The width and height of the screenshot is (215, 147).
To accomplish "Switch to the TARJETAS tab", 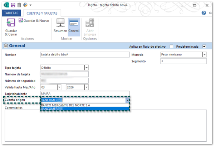I will [x=11, y=13].
